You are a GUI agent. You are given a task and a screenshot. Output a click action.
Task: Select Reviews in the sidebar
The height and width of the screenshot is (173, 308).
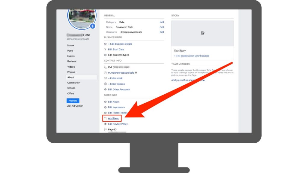72,61
